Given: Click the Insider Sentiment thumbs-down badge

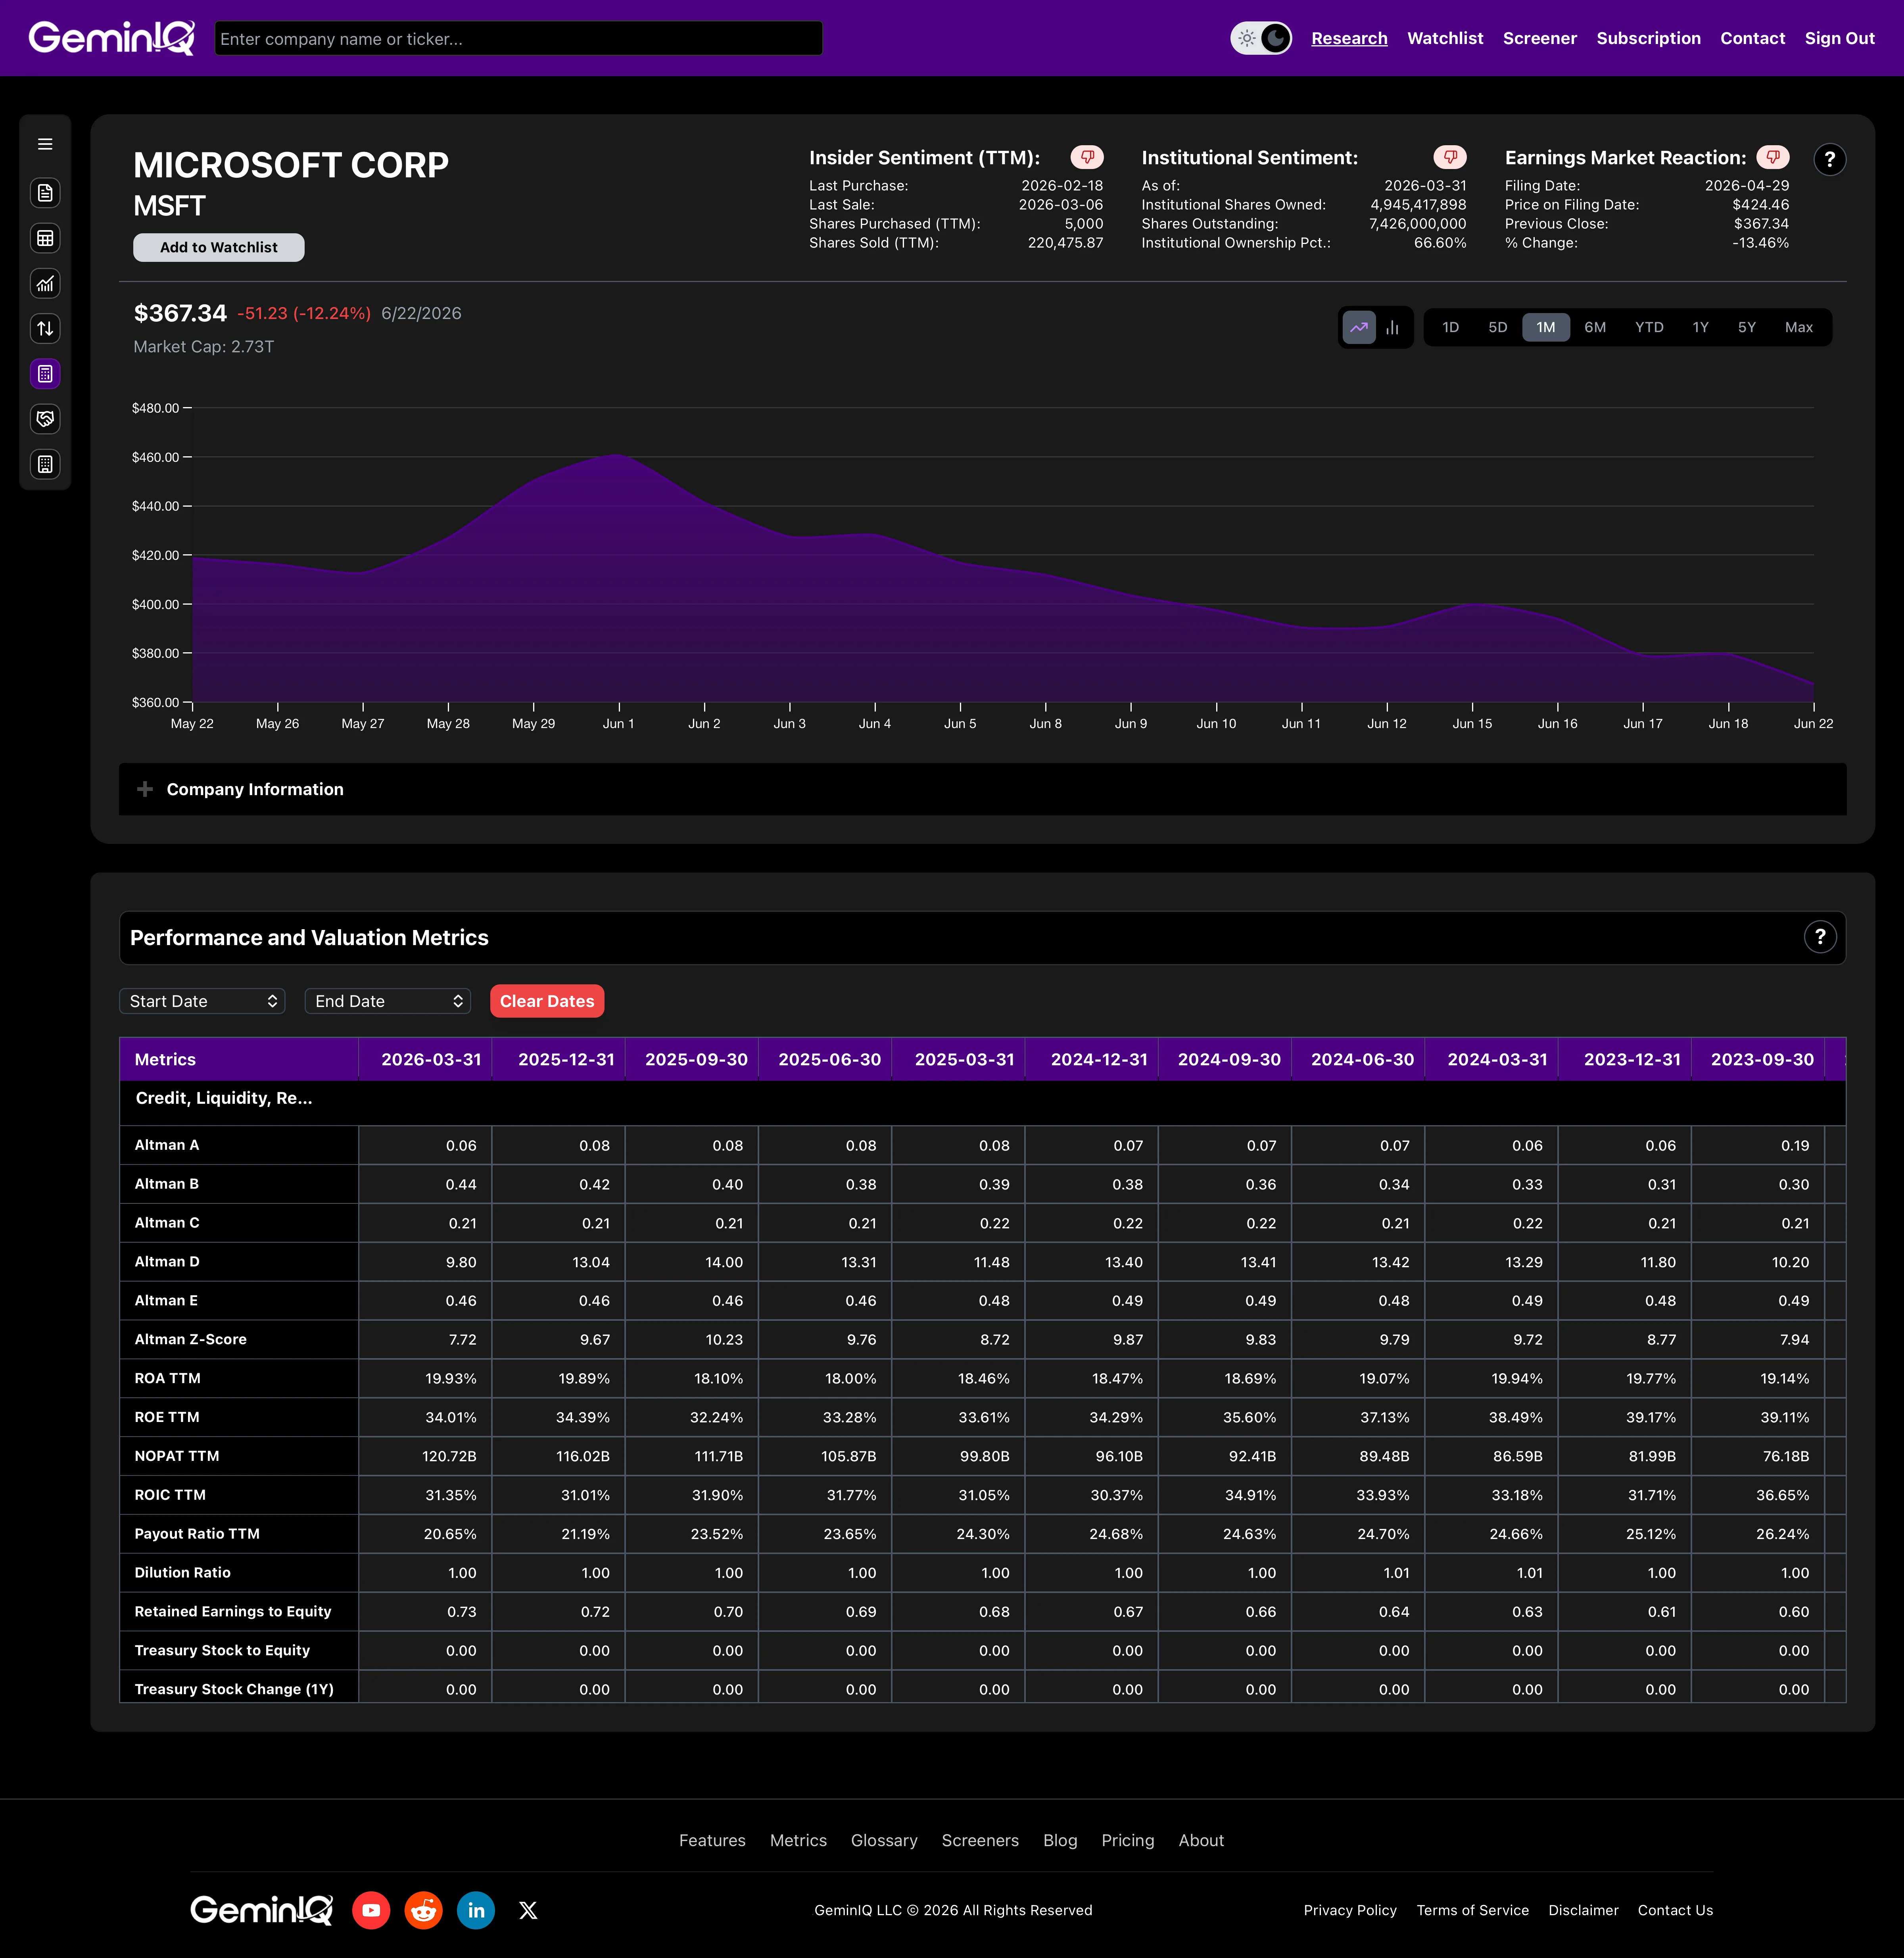Looking at the screenshot, I should [1087, 157].
